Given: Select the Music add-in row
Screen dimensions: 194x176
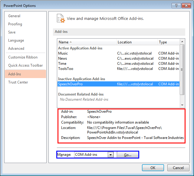Looking at the screenshot, I should point(118,53).
